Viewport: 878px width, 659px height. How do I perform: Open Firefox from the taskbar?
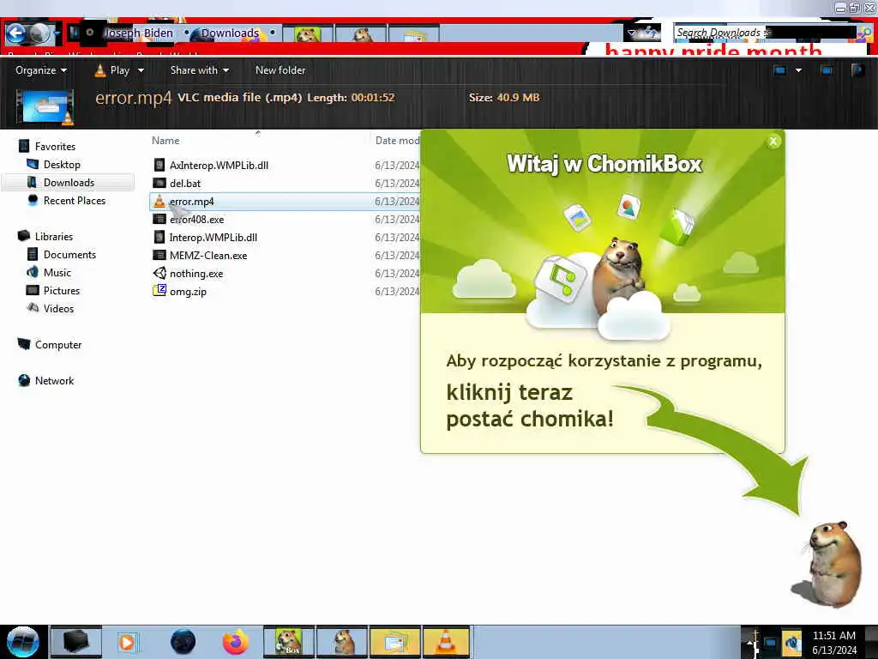pos(235,642)
